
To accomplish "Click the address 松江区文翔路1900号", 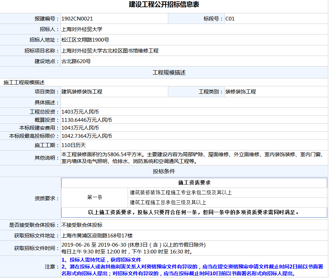I will [x=85, y=40].
